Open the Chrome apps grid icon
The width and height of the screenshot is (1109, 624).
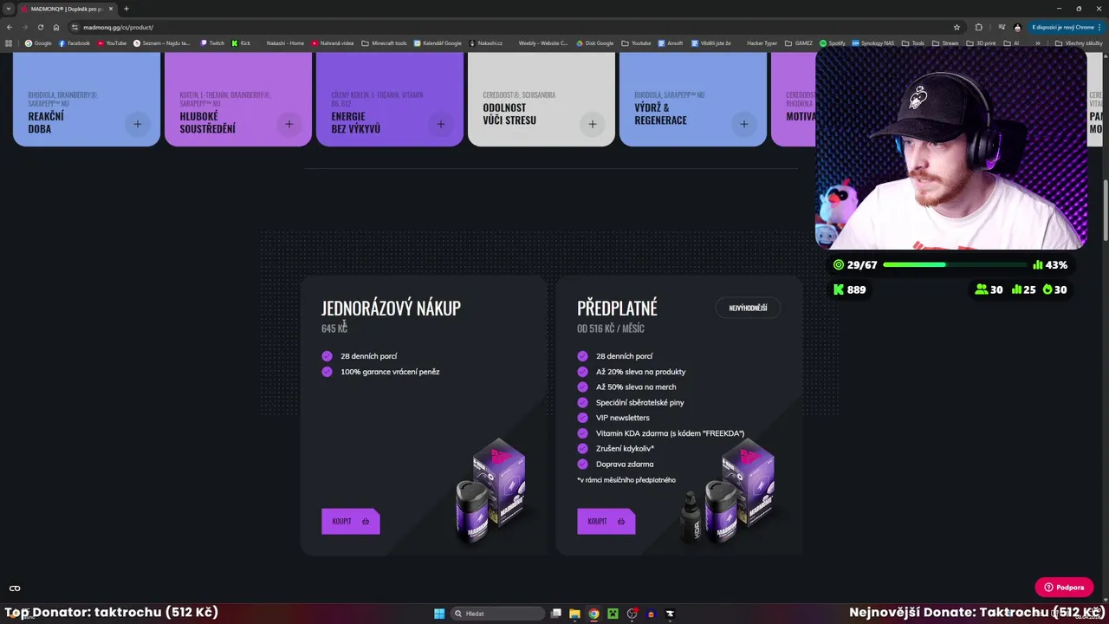point(10,43)
